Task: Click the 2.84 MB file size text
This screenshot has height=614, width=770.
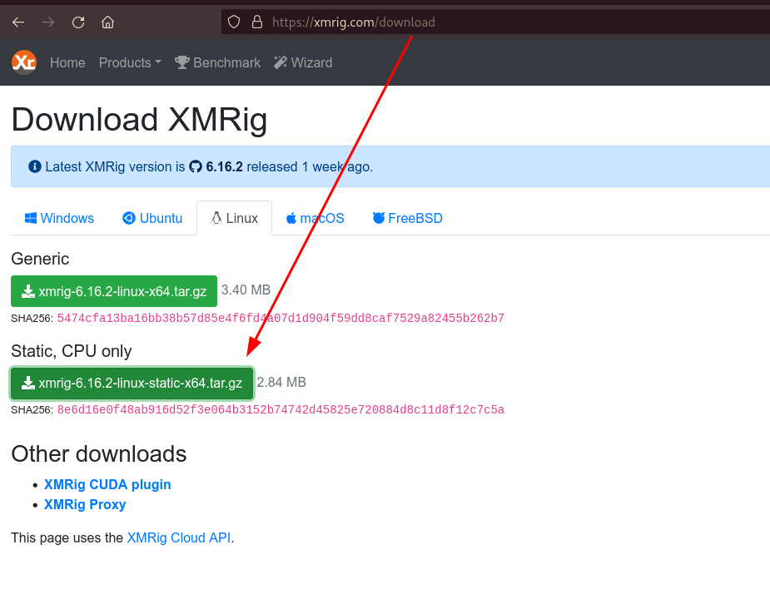Action: pyautogui.click(x=281, y=383)
